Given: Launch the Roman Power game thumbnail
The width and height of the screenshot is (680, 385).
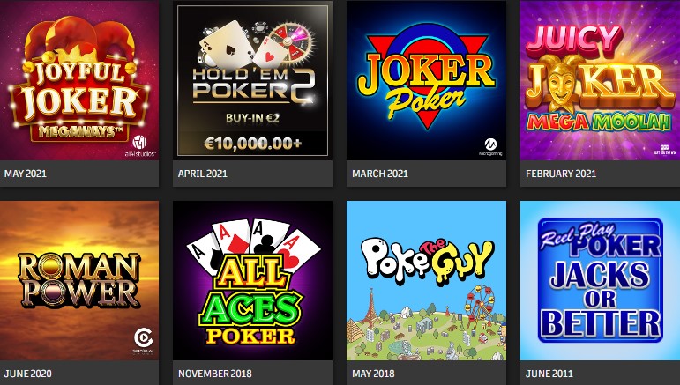Looking at the screenshot, I should (x=79, y=281).
